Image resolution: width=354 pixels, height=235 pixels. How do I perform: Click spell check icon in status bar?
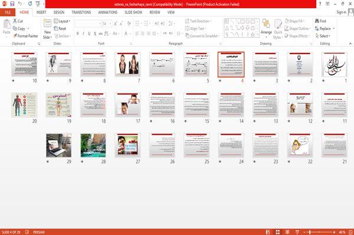pyautogui.click(x=27, y=232)
